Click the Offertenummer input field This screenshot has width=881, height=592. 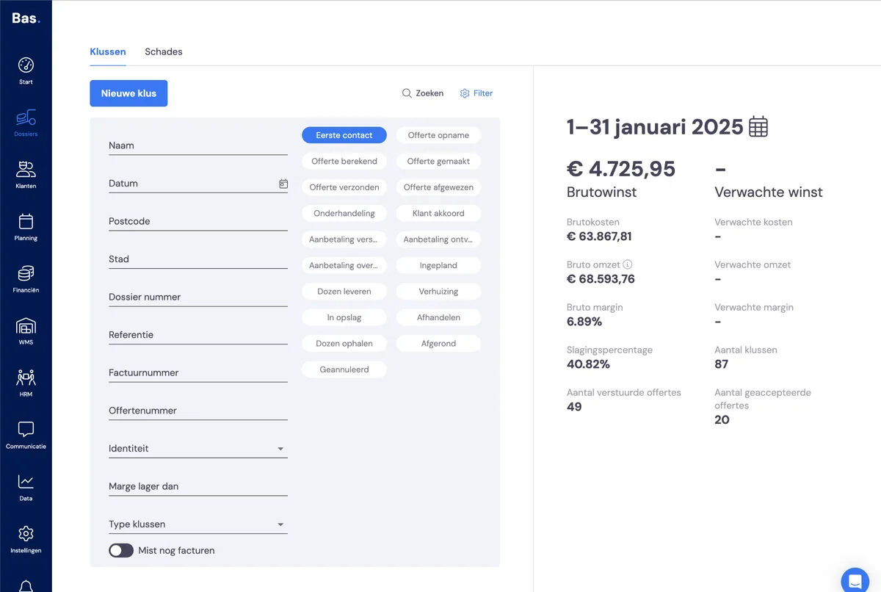pyautogui.click(x=198, y=411)
